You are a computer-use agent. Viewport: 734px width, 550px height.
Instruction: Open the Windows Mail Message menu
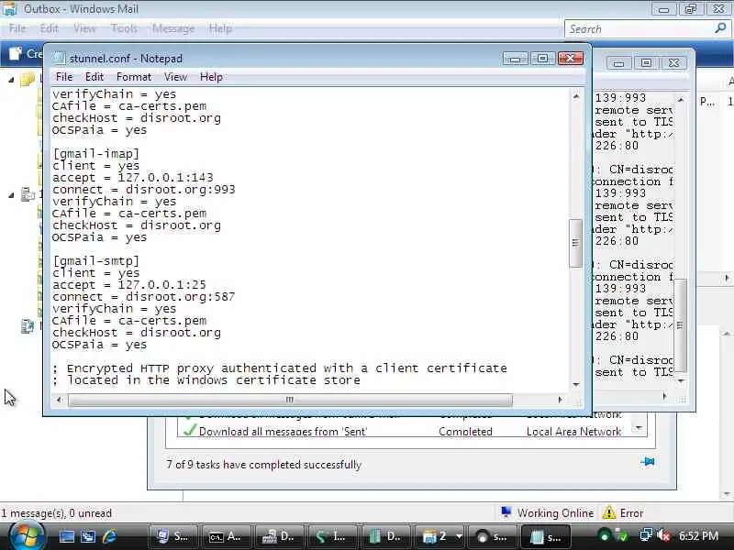[x=173, y=28]
